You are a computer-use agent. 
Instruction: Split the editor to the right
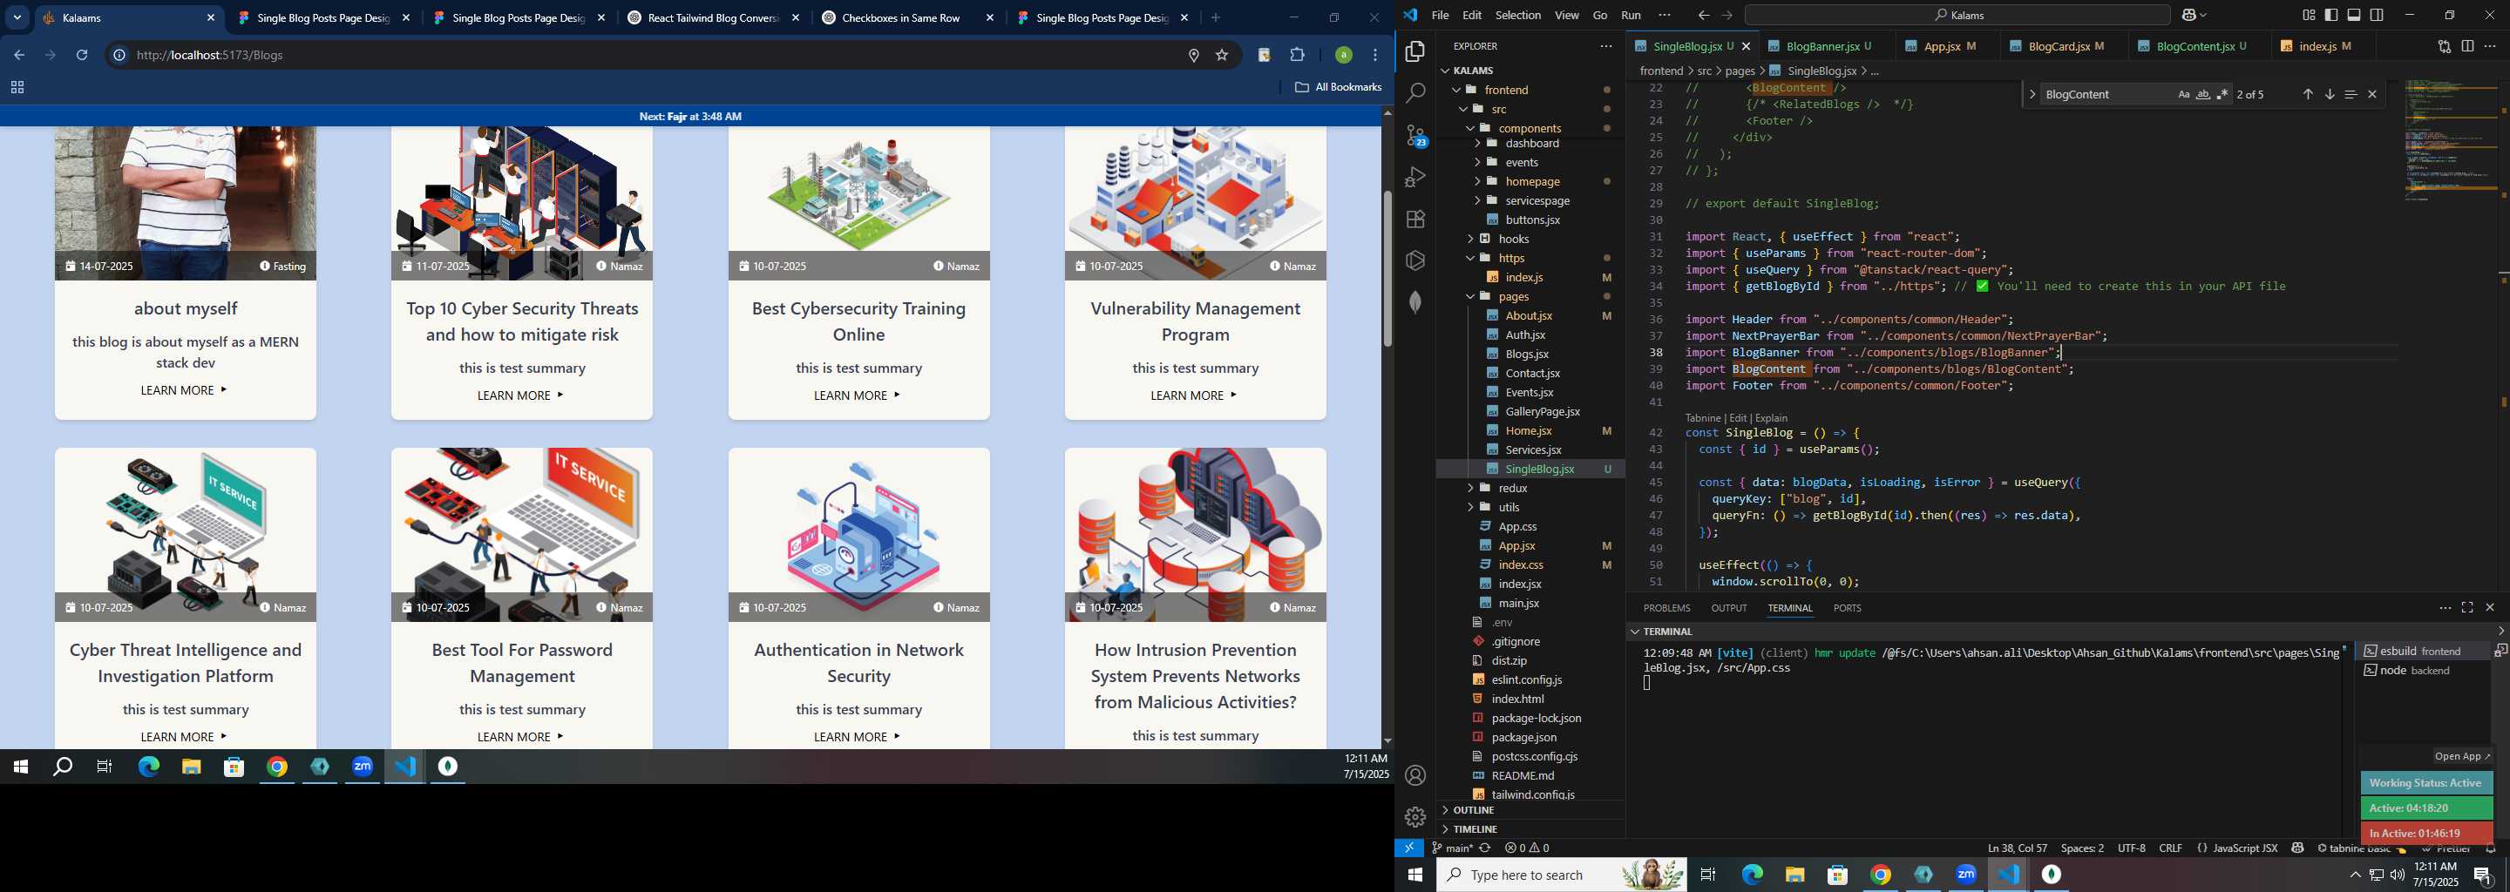click(2467, 46)
